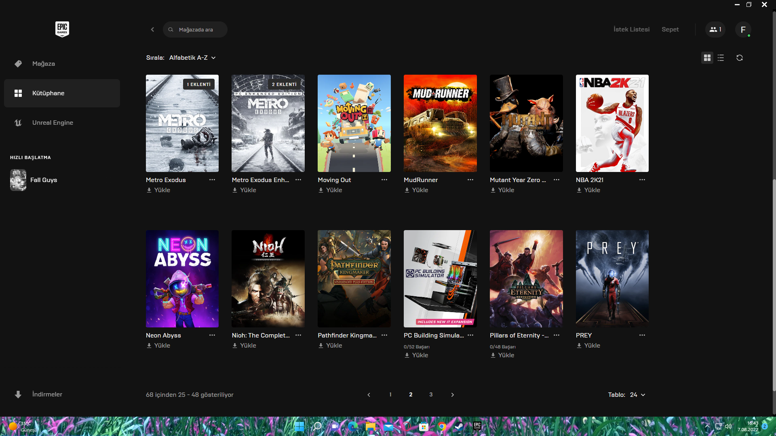Open more options for Nioh
The width and height of the screenshot is (776, 436).
(298, 335)
